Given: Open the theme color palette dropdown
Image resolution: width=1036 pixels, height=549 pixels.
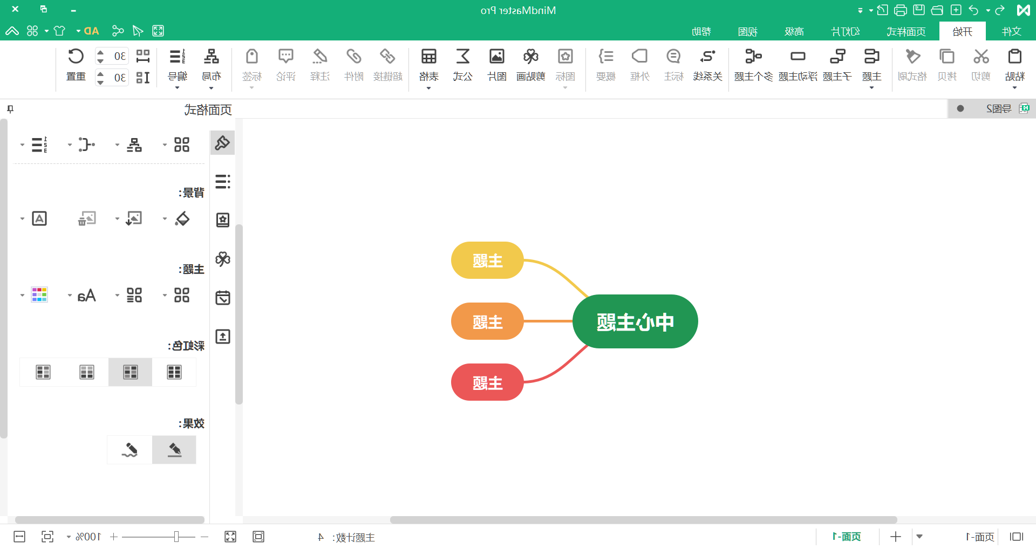Looking at the screenshot, I should (x=23, y=296).
